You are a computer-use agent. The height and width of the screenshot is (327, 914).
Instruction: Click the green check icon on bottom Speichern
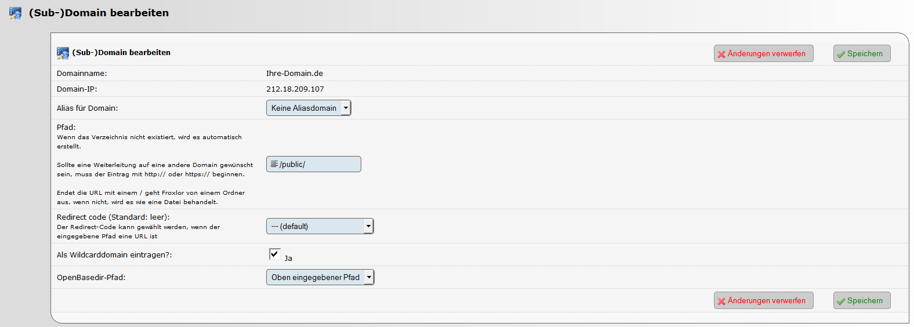(841, 301)
